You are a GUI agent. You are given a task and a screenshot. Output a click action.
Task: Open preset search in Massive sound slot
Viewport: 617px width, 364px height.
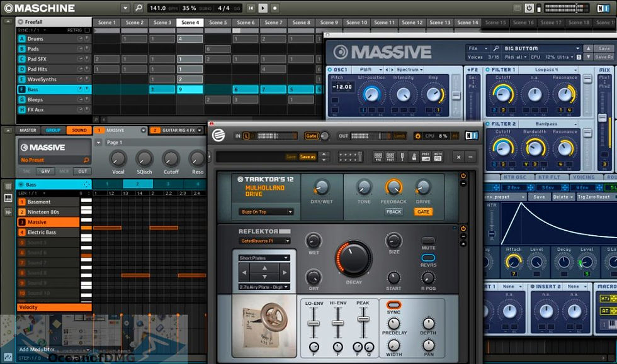click(x=86, y=160)
